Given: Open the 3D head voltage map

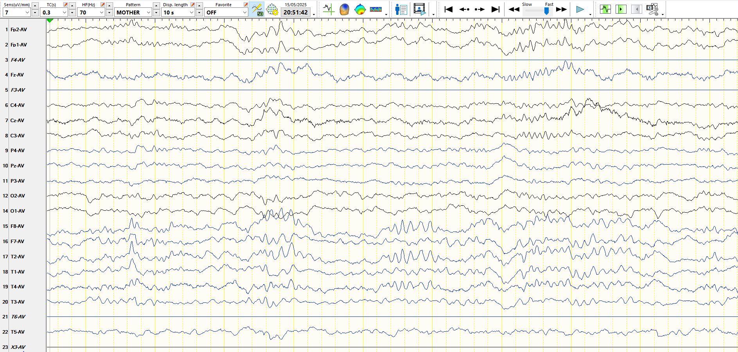Looking at the screenshot, I should coord(344,9).
